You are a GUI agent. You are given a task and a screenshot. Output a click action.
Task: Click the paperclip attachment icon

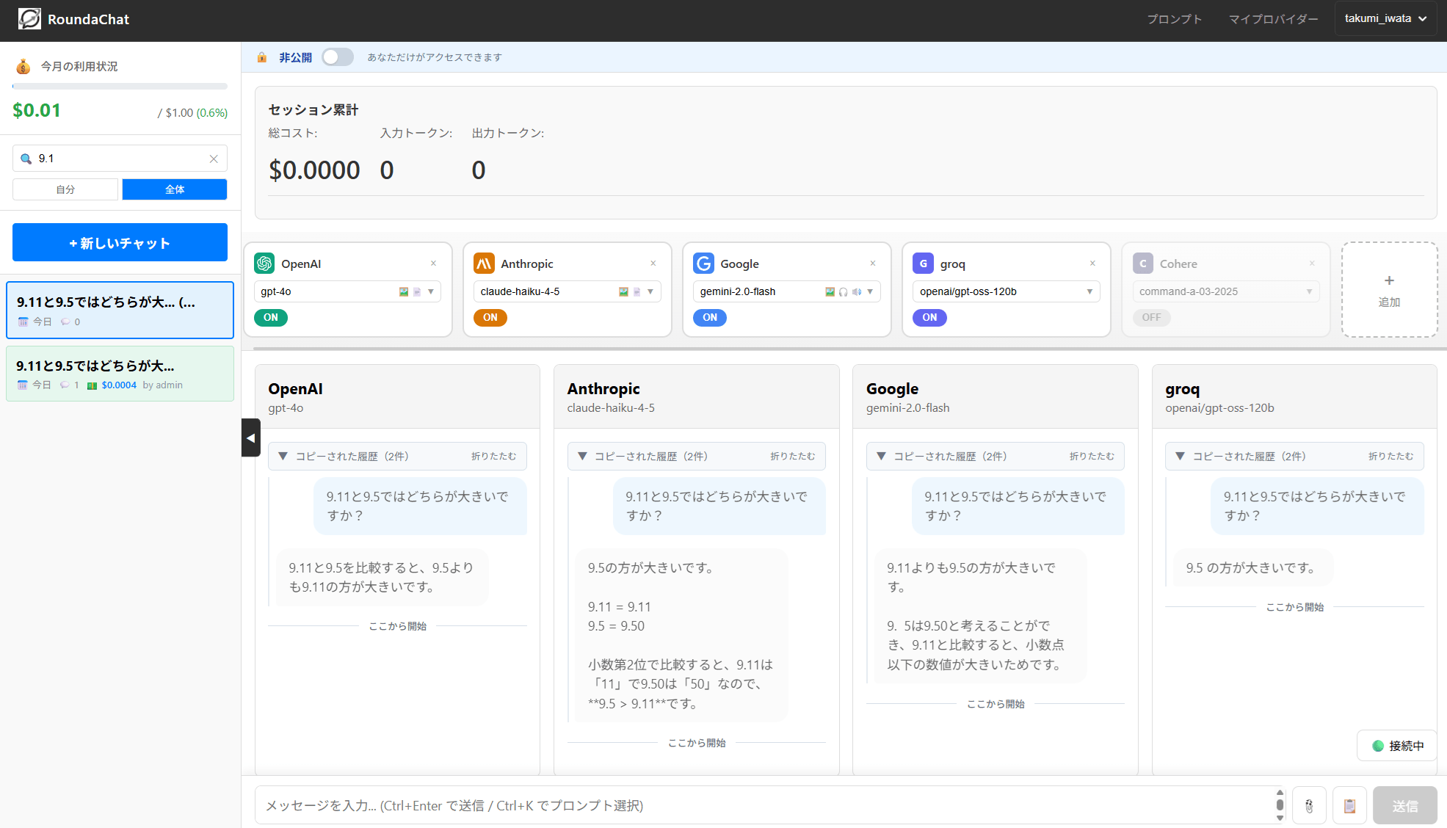point(1310,805)
